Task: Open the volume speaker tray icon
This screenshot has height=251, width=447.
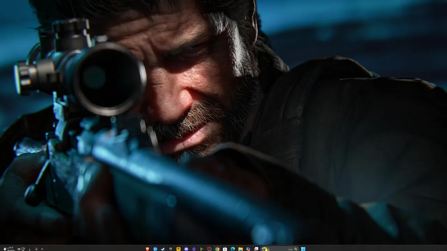Action: click(19, 249)
